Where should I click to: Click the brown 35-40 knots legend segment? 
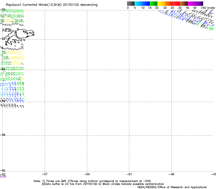[x=184, y=3]
